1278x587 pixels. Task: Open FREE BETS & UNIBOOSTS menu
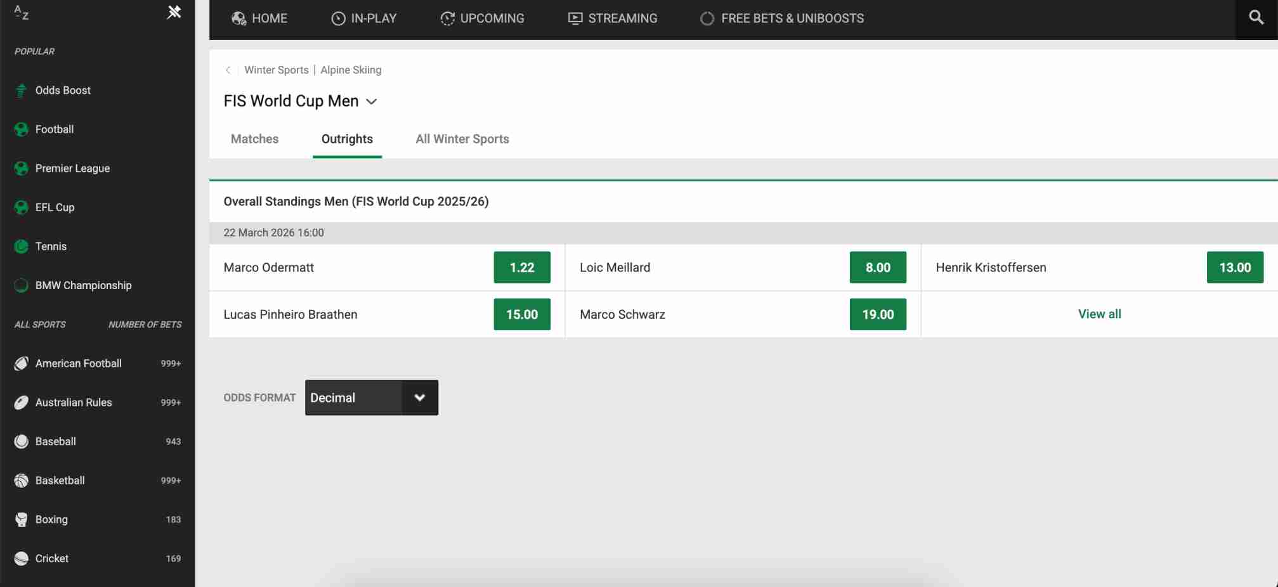tap(781, 18)
